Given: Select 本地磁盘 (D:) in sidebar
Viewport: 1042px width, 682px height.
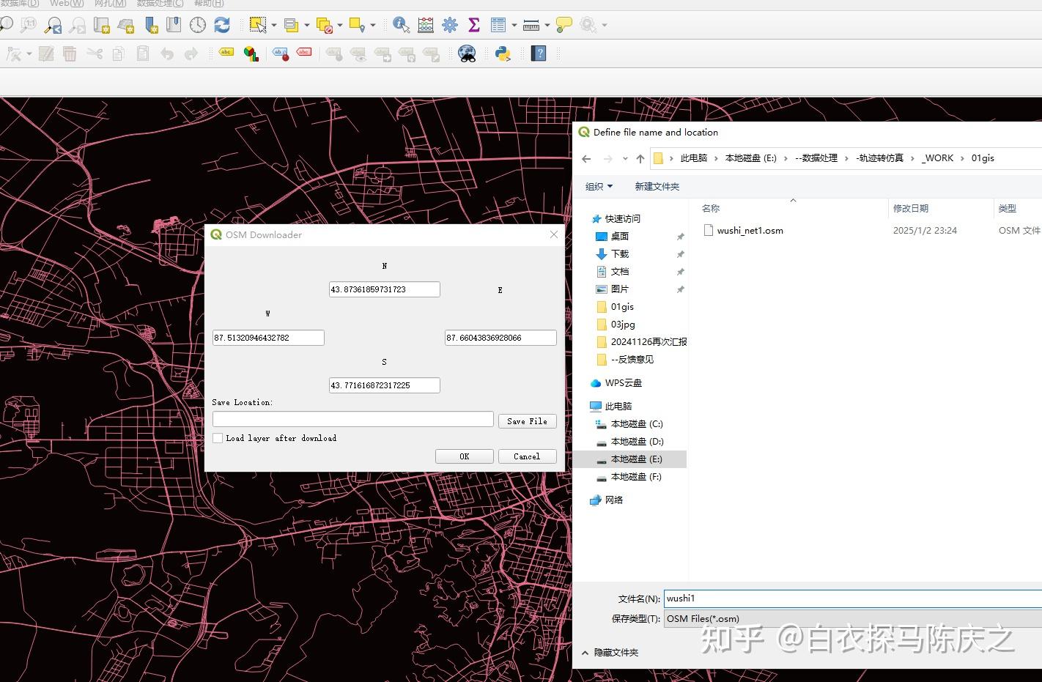Looking at the screenshot, I should pyautogui.click(x=637, y=442).
